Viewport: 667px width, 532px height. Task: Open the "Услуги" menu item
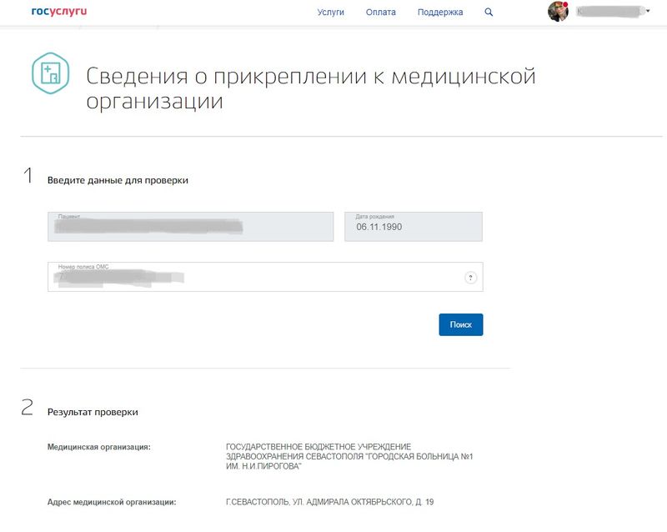(x=332, y=13)
